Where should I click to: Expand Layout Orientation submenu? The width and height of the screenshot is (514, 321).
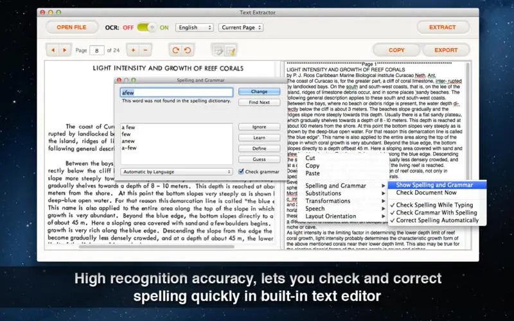point(343,216)
